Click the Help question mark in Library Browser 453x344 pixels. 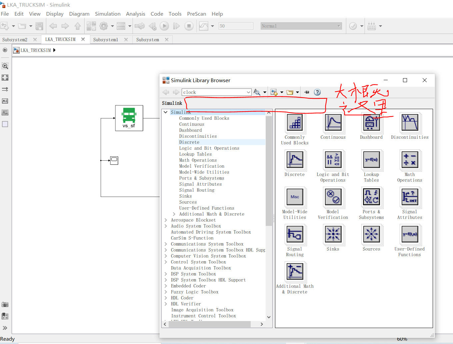(317, 92)
